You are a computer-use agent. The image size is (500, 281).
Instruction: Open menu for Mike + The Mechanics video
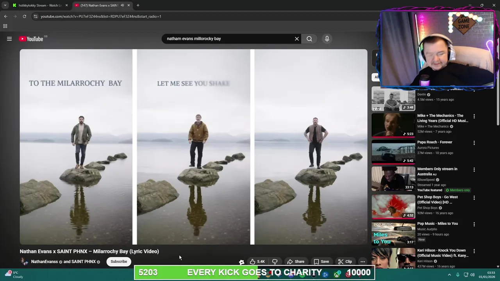[474, 116]
